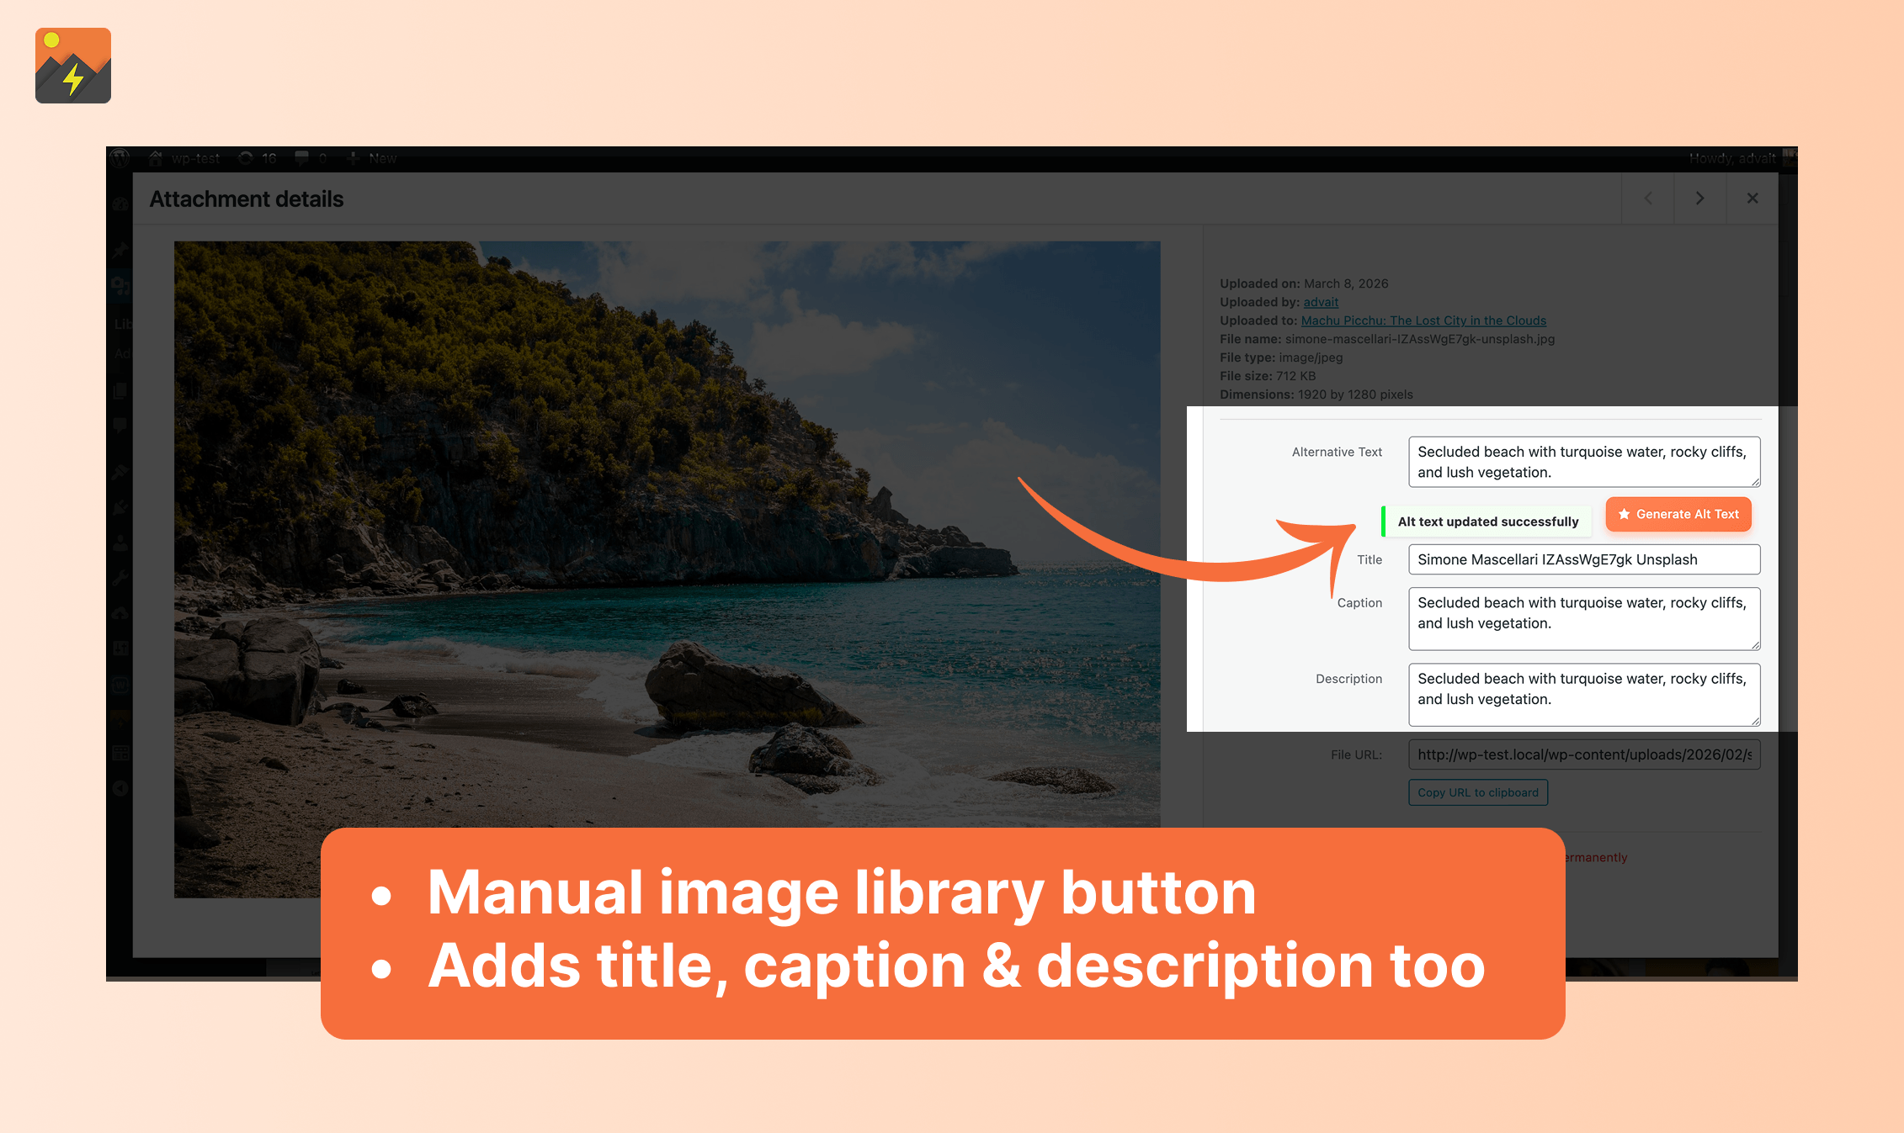Open the updates icon showing 16
The image size is (1904, 1133).
pyautogui.click(x=246, y=158)
